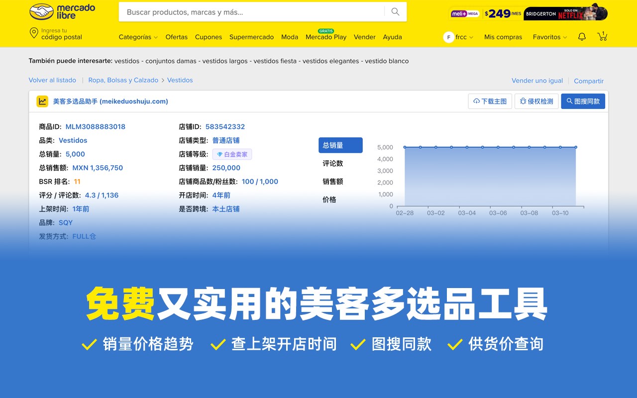
Task: Open the notifications bell
Action: pyautogui.click(x=582, y=37)
